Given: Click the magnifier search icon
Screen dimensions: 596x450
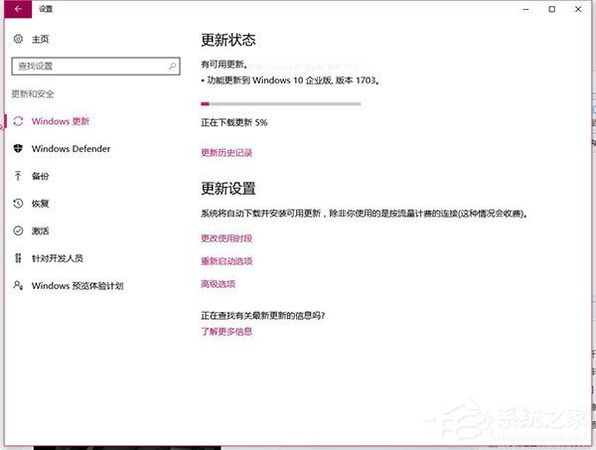Looking at the screenshot, I should pos(172,67).
